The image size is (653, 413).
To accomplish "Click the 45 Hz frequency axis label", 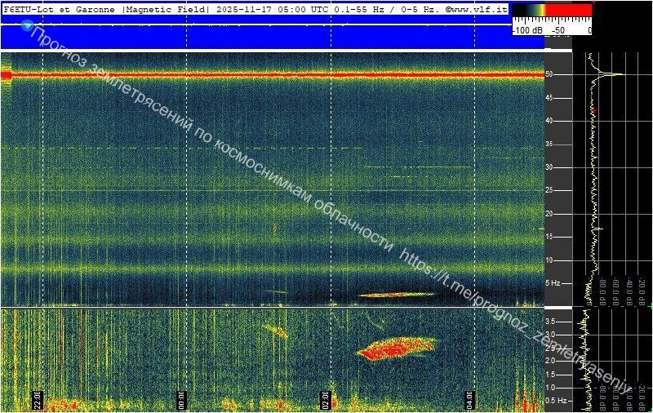I will point(549,98).
